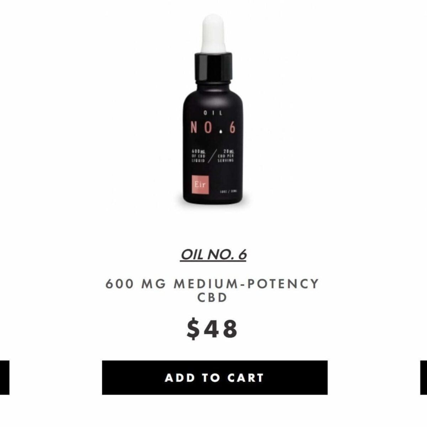The width and height of the screenshot is (427, 427).
Task: Select the $48 price text
Action: pos(212,329)
